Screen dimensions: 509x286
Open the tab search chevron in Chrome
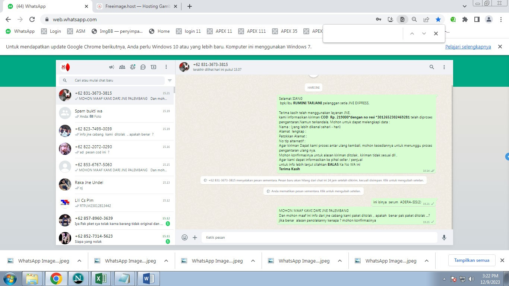coord(465,6)
